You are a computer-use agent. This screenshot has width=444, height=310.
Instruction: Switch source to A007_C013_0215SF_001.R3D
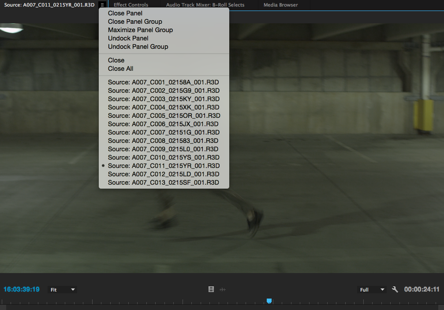(164, 182)
